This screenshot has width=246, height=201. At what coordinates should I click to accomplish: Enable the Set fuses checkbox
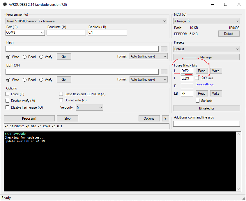[197, 78]
